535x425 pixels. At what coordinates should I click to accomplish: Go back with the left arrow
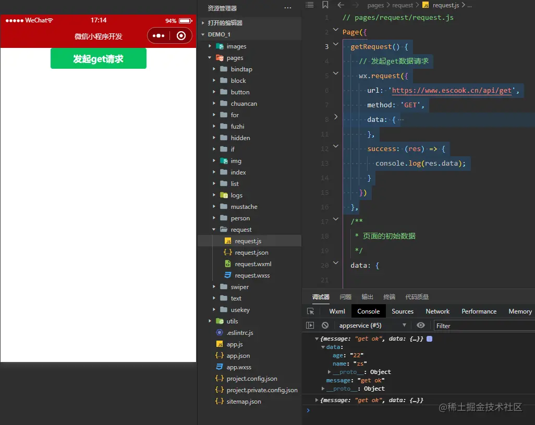coord(341,5)
